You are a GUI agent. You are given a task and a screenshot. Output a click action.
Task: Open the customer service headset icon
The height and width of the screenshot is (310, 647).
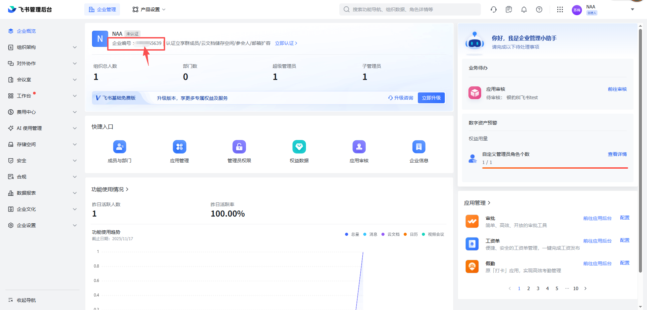[x=494, y=9]
